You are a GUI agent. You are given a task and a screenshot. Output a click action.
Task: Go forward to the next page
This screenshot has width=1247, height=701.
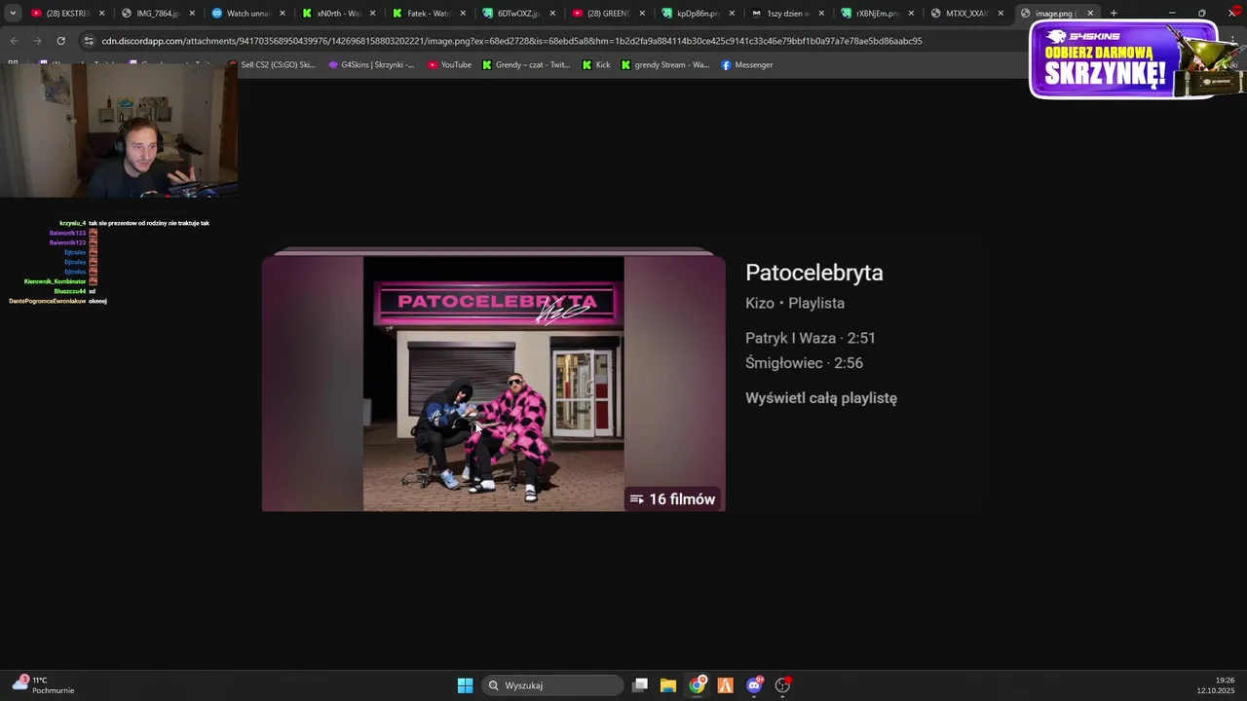[37, 41]
